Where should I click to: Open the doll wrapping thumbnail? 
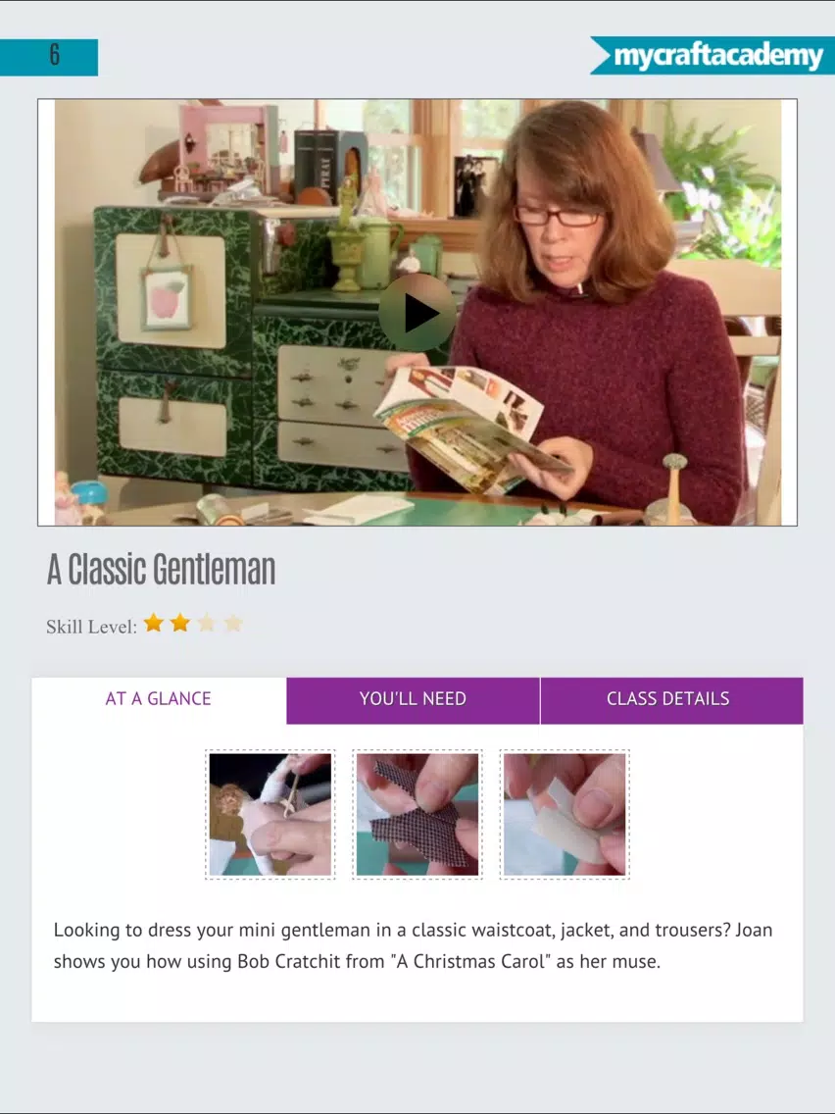(x=270, y=814)
